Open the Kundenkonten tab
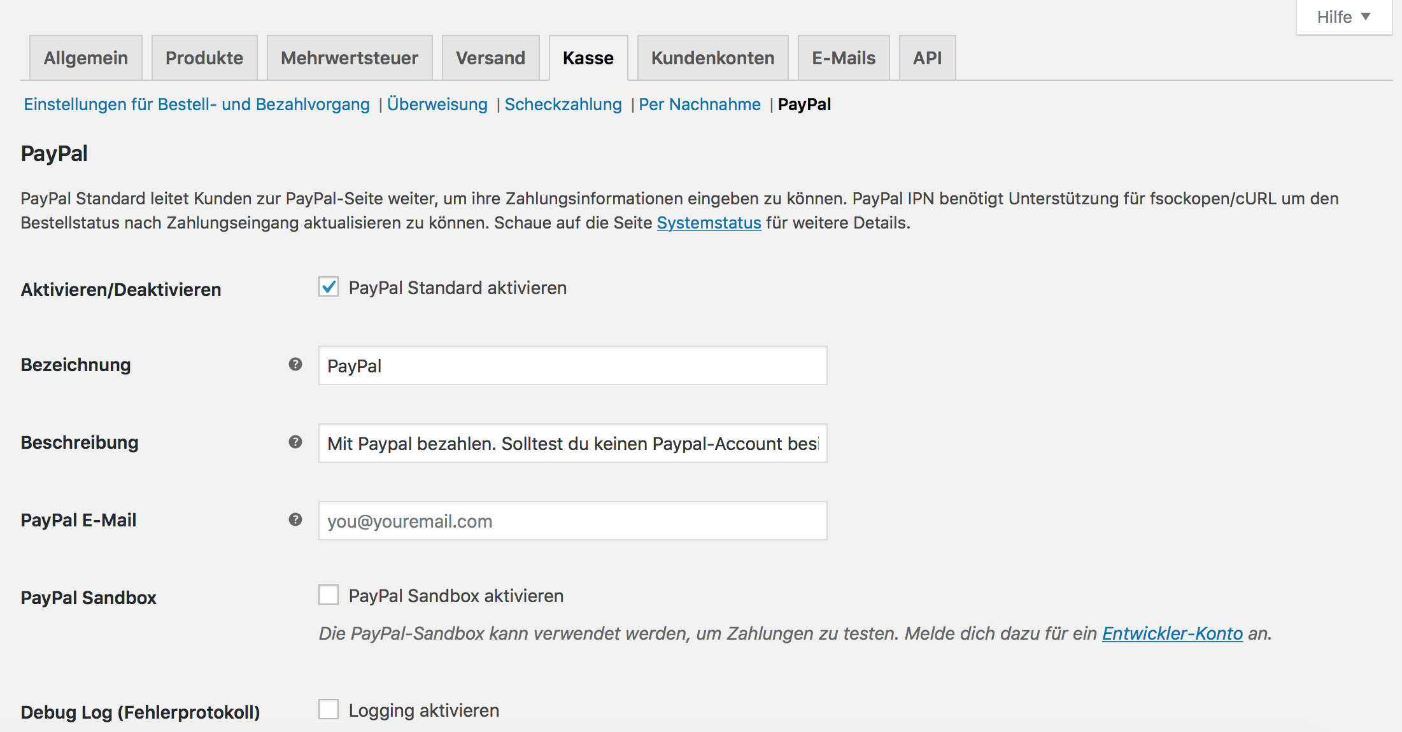 tap(712, 58)
